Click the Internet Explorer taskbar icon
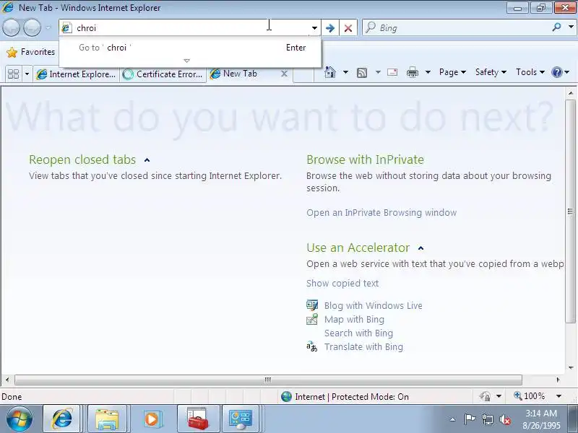This screenshot has width=578, height=433. [x=61, y=419]
